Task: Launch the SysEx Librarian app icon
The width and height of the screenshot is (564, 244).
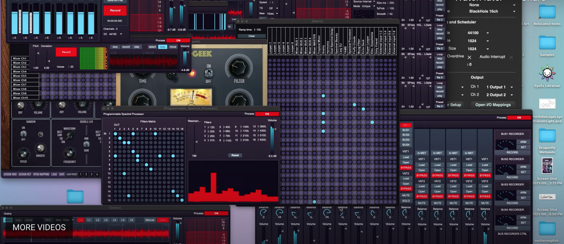Action: click(547, 73)
